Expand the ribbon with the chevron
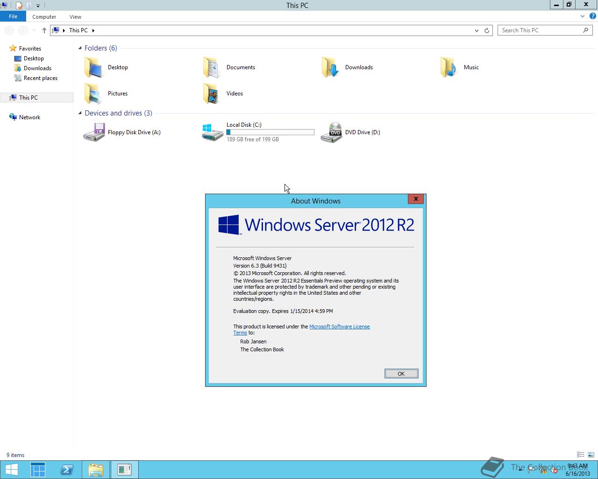 click(583, 16)
